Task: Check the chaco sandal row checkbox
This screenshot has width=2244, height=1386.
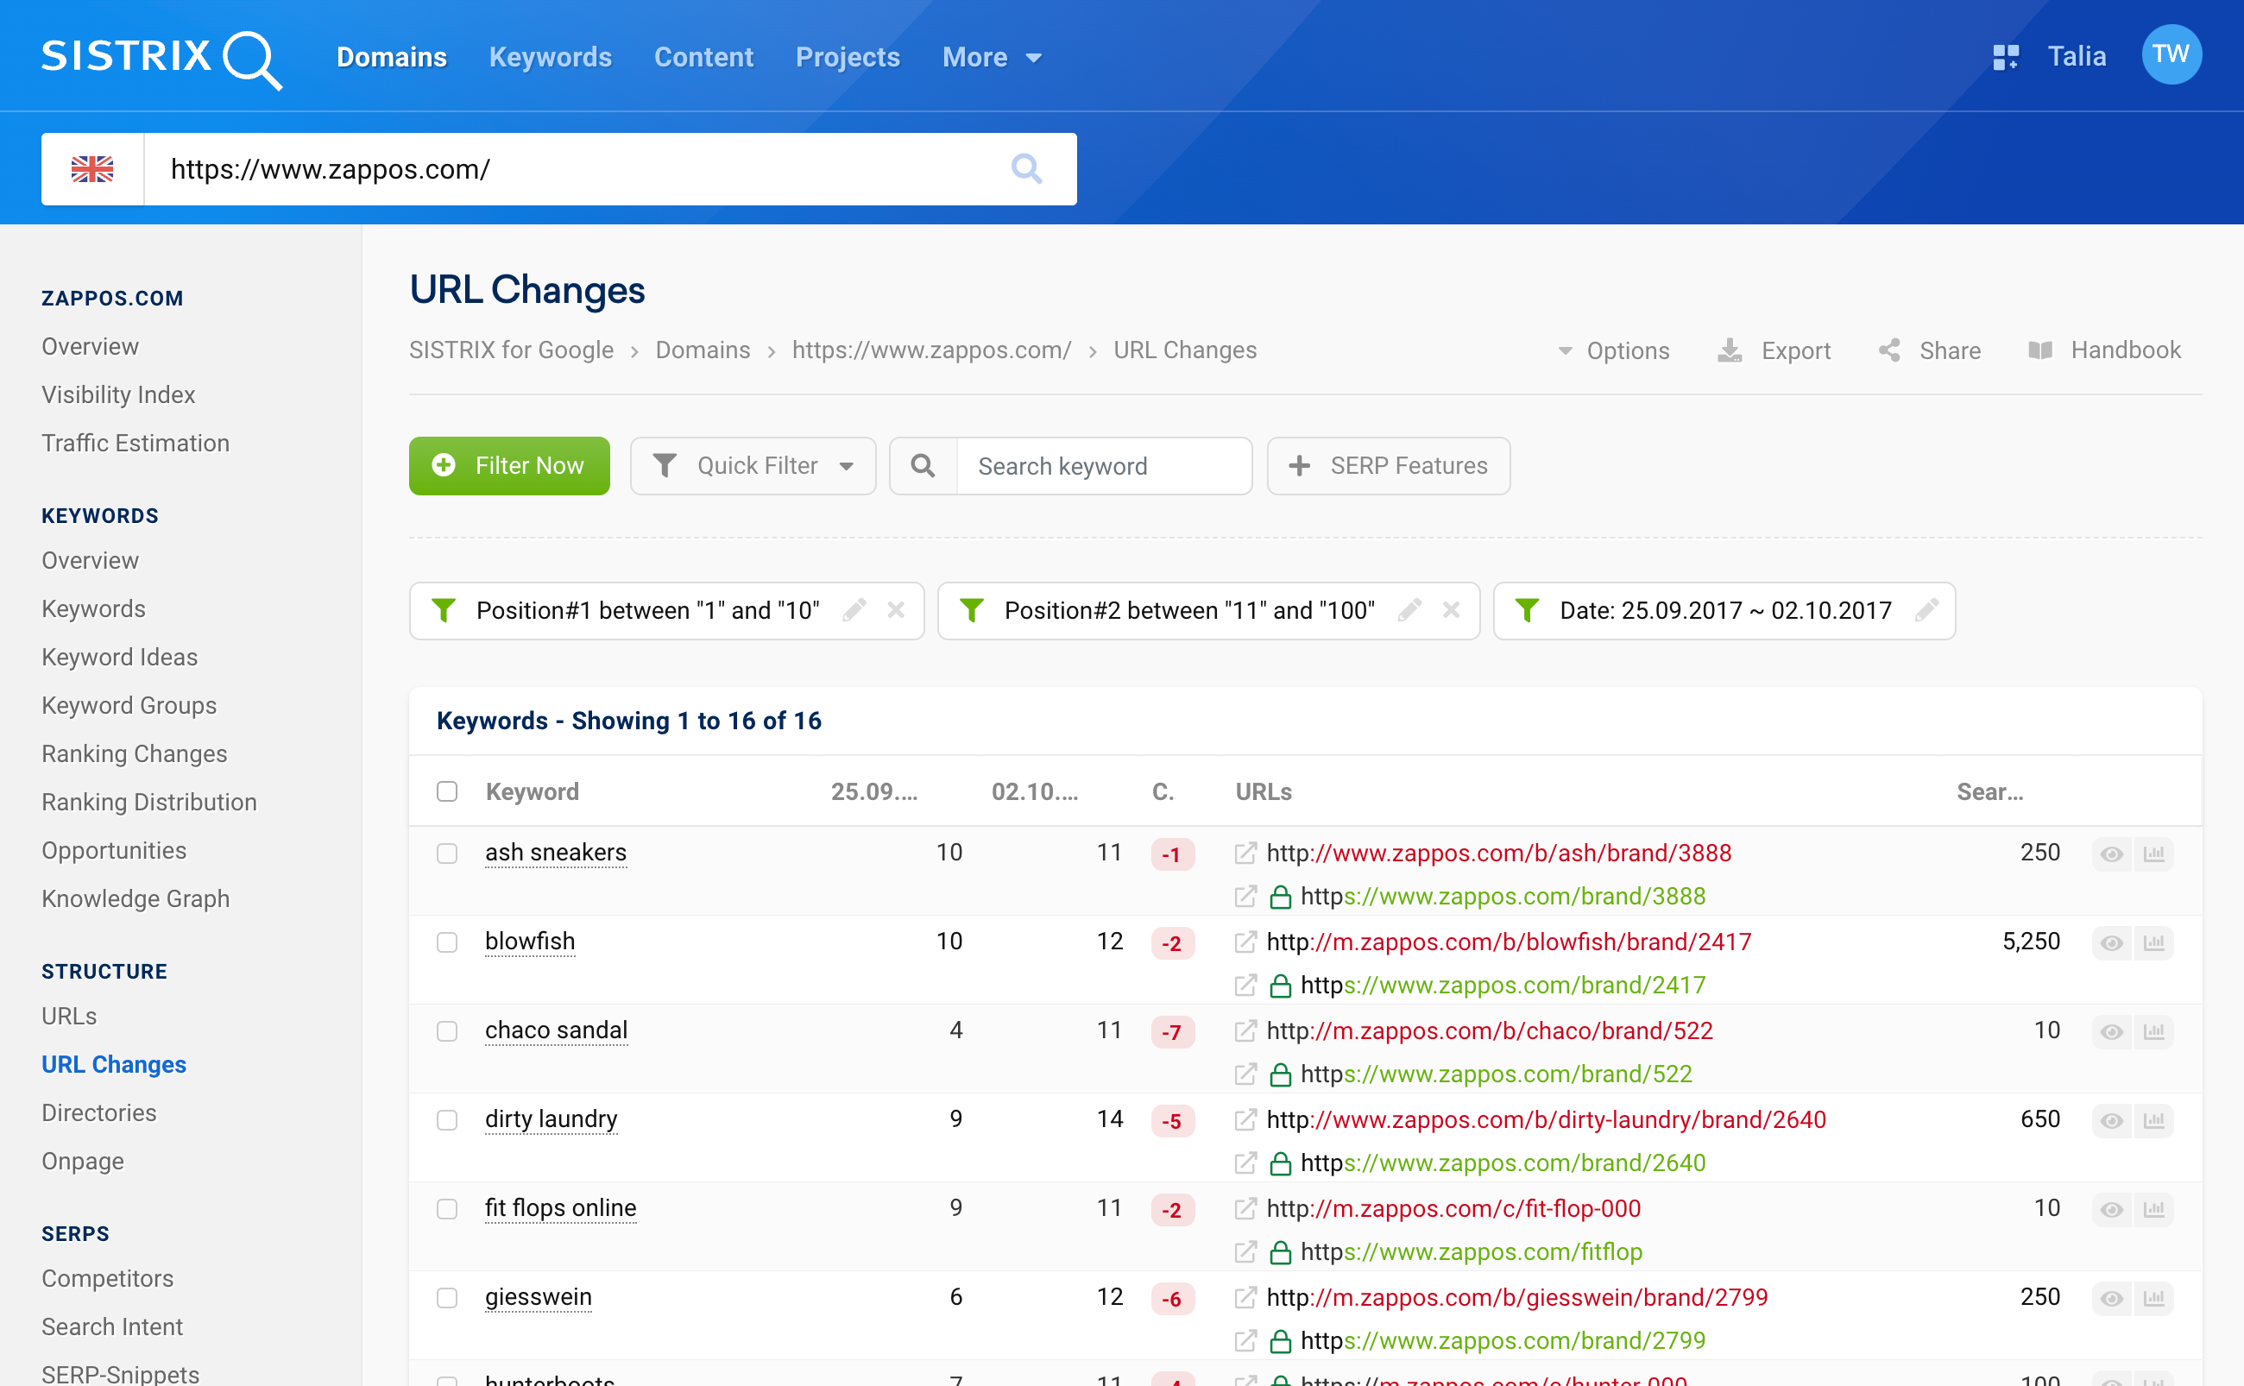Action: [x=447, y=1031]
